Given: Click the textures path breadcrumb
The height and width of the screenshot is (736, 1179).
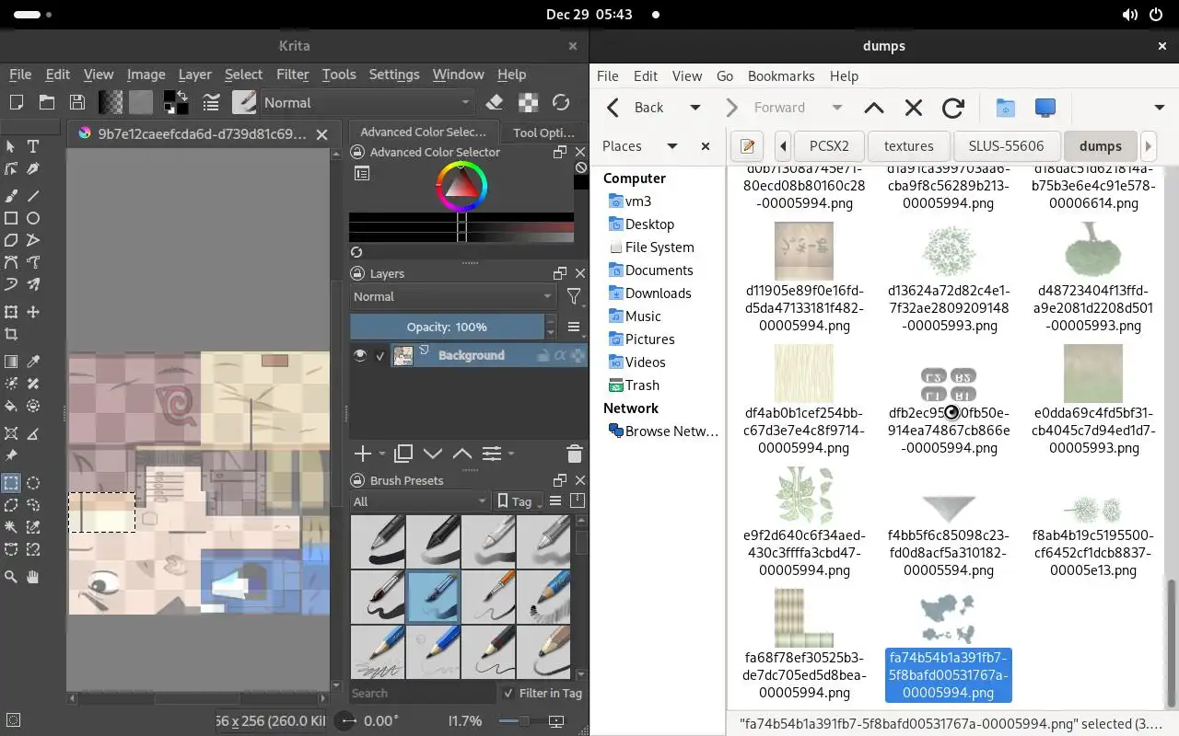Looking at the screenshot, I should pyautogui.click(x=909, y=146).
